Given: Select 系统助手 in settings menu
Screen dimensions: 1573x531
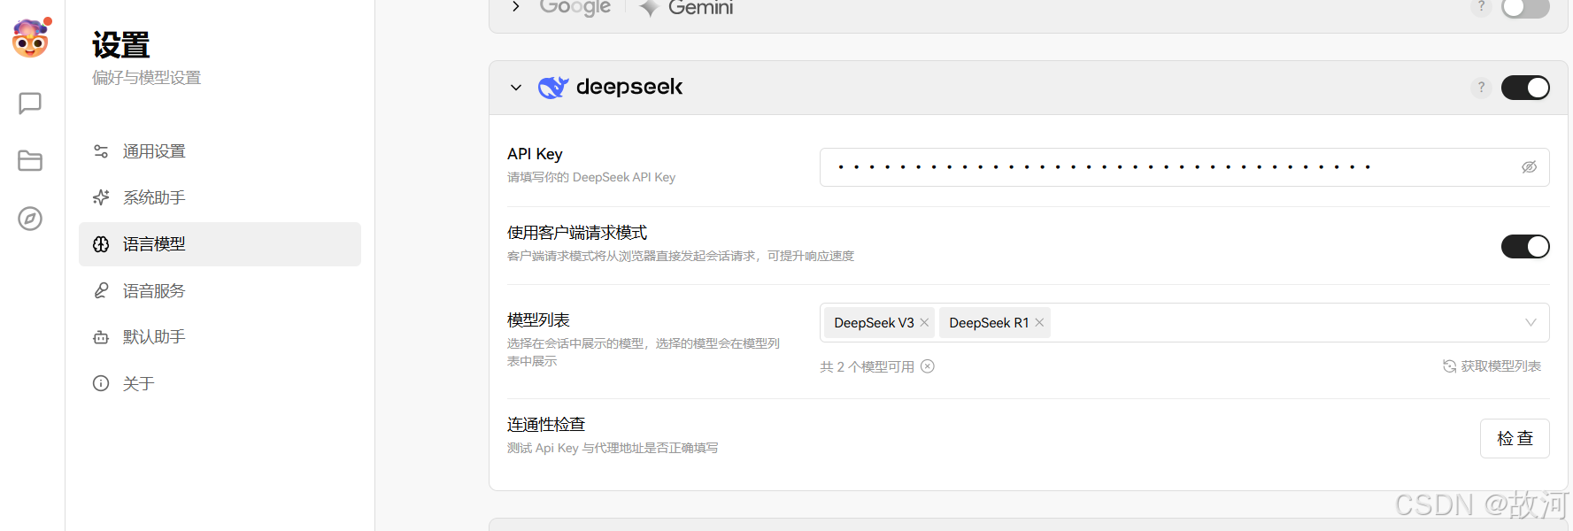Looking at the screenshot, I should pyautogui.click(x=220, y=197).
